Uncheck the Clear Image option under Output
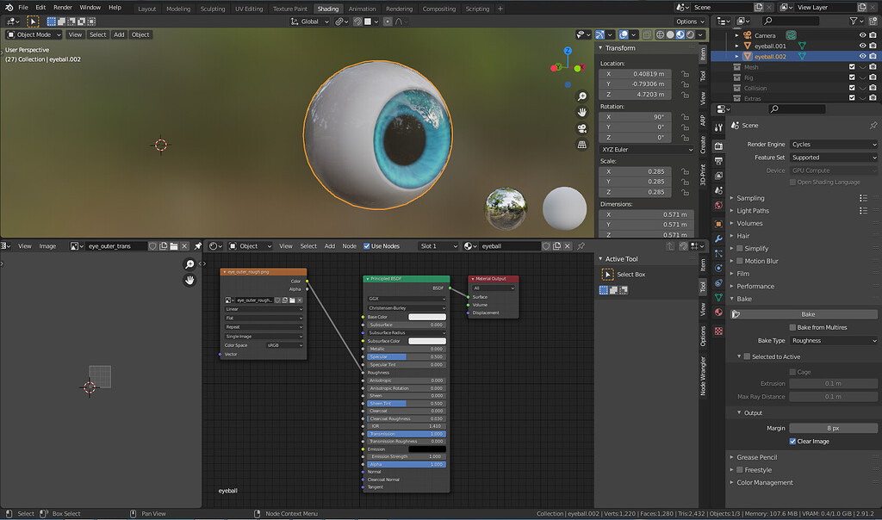Viewport: 882px width, 520px height. [792, 441]
